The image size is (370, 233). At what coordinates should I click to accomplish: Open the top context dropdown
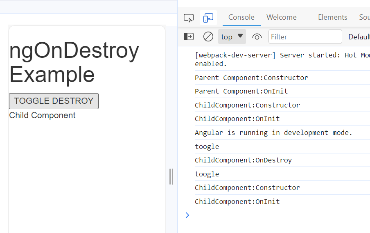point(232,37)
